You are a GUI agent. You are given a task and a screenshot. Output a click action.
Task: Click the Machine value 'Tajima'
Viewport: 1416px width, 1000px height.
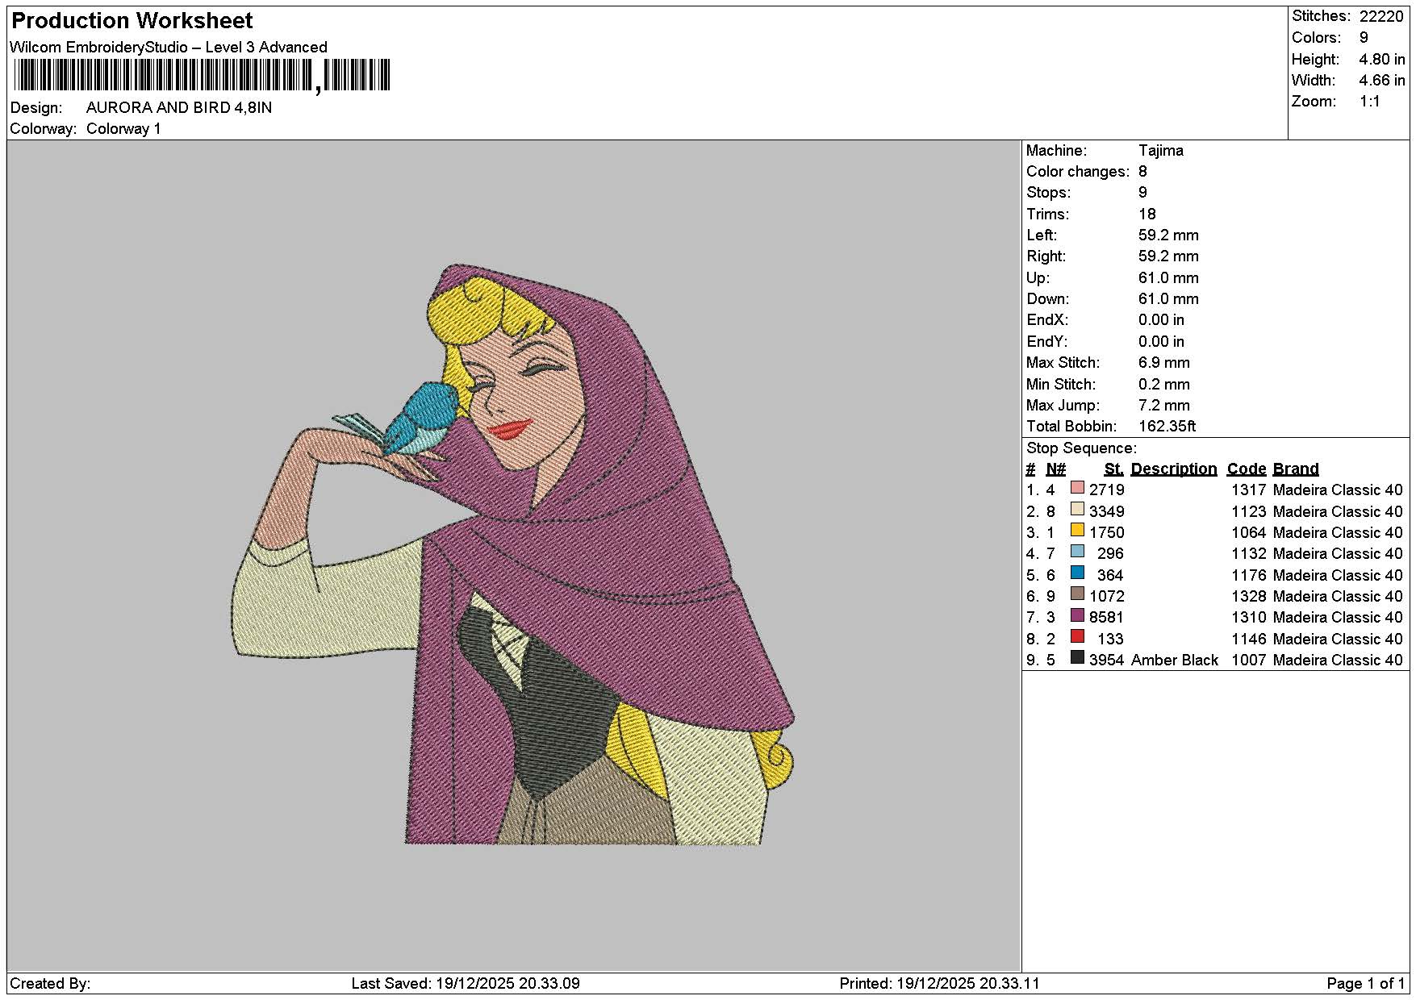[x=1161, y=151]
